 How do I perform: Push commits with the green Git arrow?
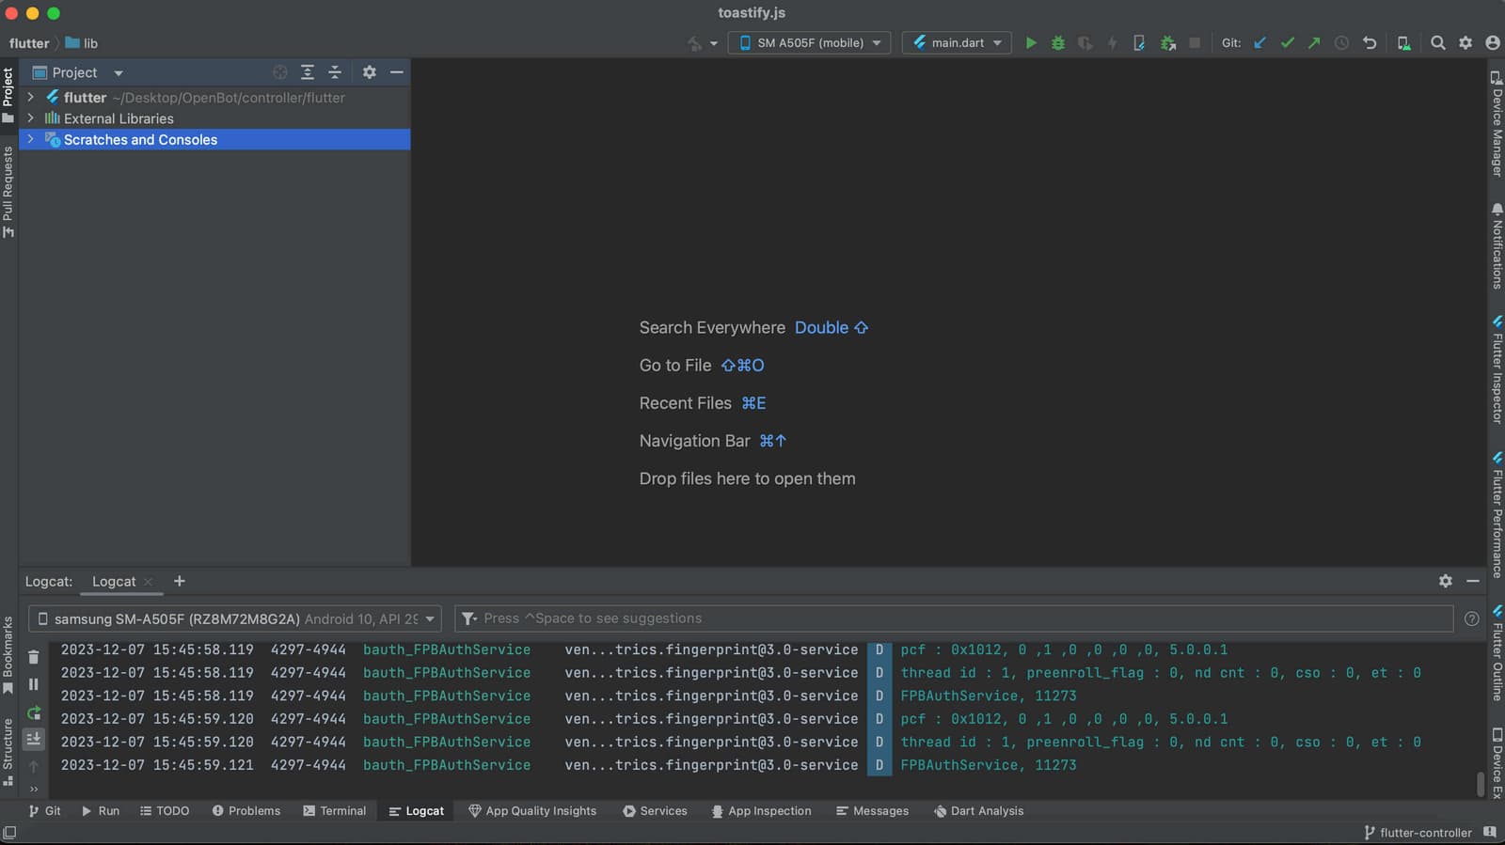pos(1314,43)
